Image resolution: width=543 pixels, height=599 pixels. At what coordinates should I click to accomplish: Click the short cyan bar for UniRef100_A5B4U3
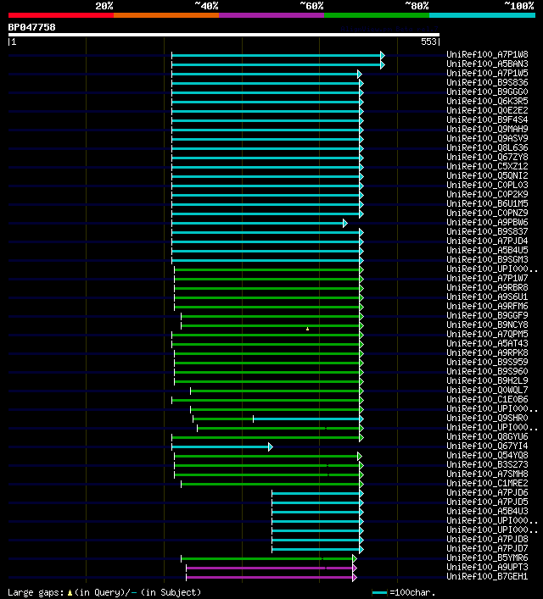316,513
